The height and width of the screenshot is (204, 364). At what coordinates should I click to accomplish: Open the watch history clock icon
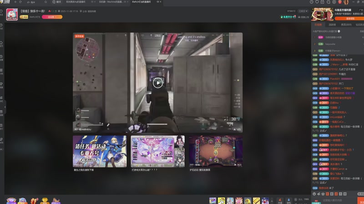[x=312, y=2]
